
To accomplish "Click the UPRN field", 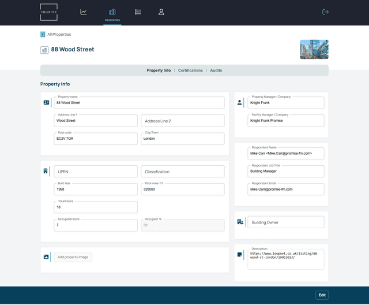I will point(96,172).
